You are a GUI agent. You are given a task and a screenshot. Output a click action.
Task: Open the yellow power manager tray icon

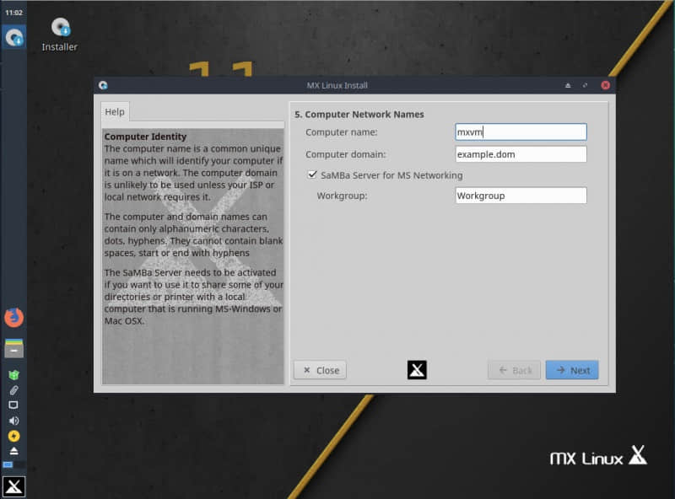point(13,436)
